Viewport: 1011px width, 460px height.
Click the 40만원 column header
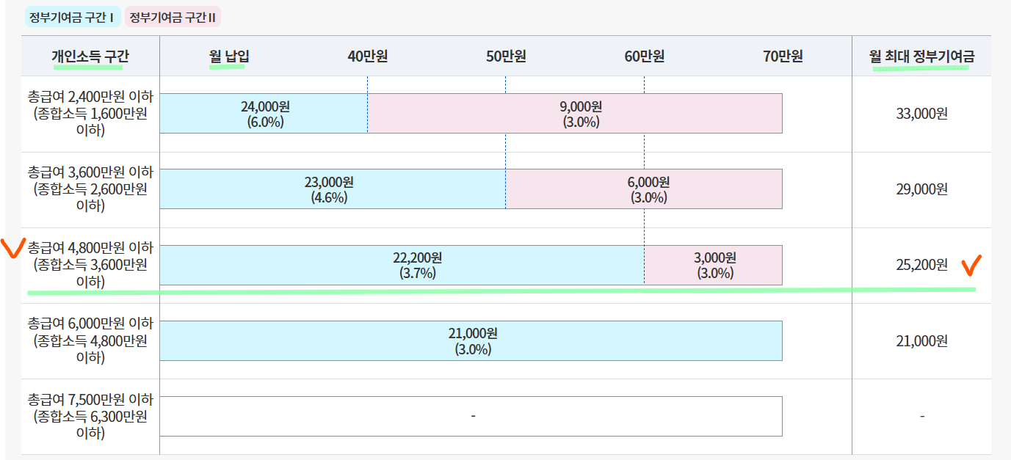click(367, 56)
